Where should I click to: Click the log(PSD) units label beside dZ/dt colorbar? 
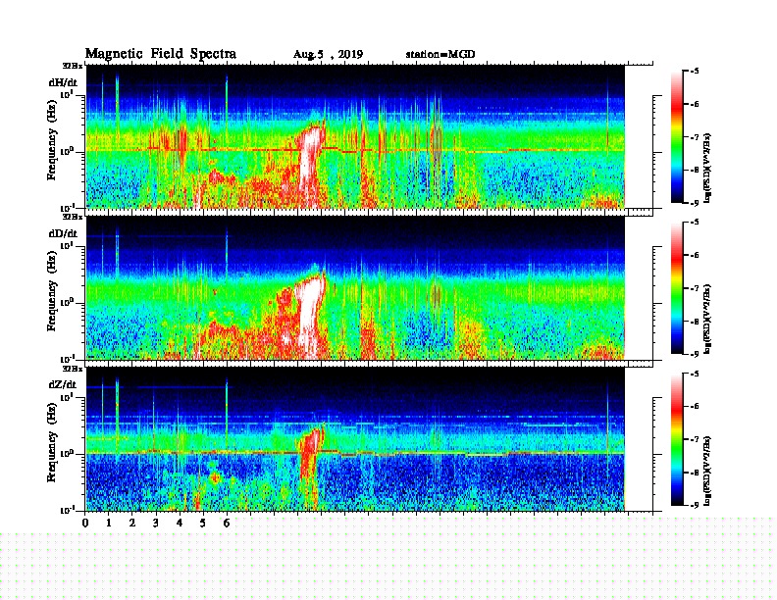[707, 471]
